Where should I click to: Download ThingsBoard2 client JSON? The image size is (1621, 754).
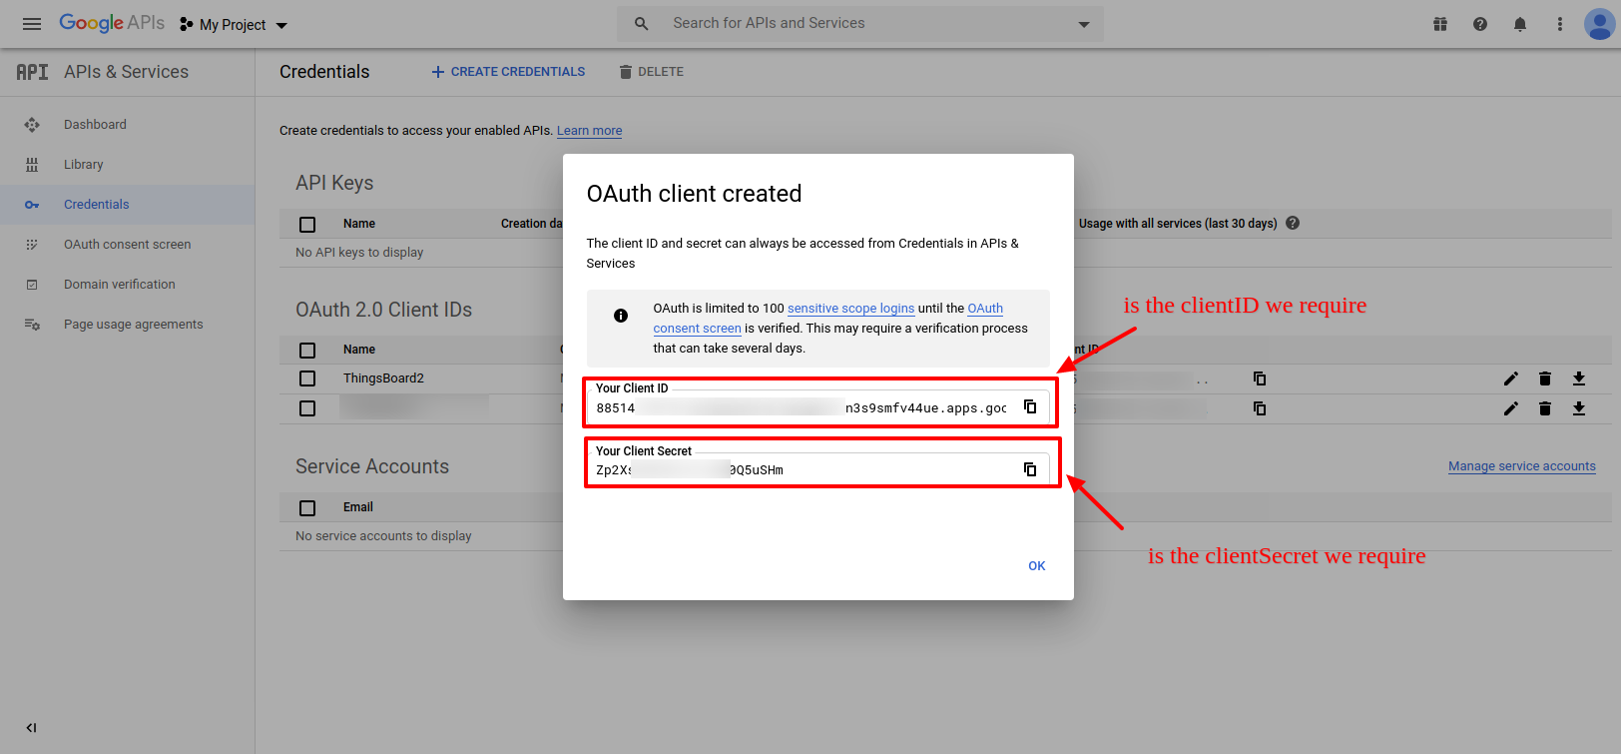1579,378
